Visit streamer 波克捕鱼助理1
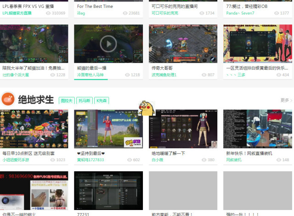Viewport: 294px width, 216px height. [164, 75]
